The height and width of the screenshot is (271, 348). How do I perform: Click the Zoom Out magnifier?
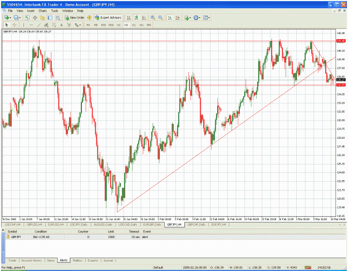pyautogui.click(x=160, y=17)
